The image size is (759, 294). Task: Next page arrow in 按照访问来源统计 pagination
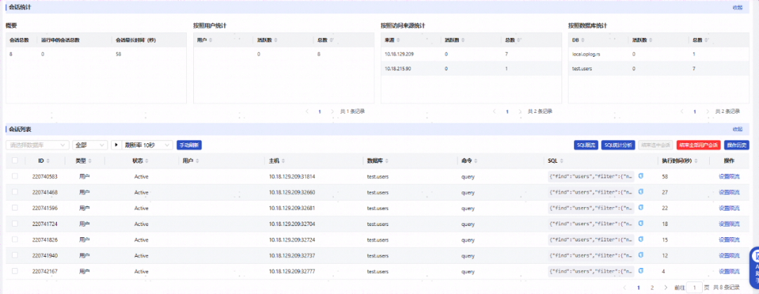click(x=520, y=112)
